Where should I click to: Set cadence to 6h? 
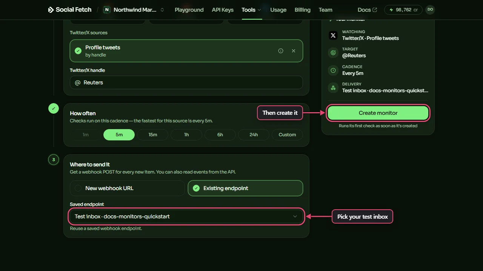click(x=220, y=135)
